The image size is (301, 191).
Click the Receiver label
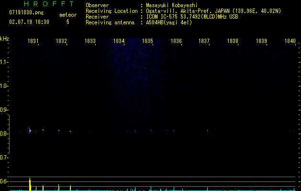[97, 17]
